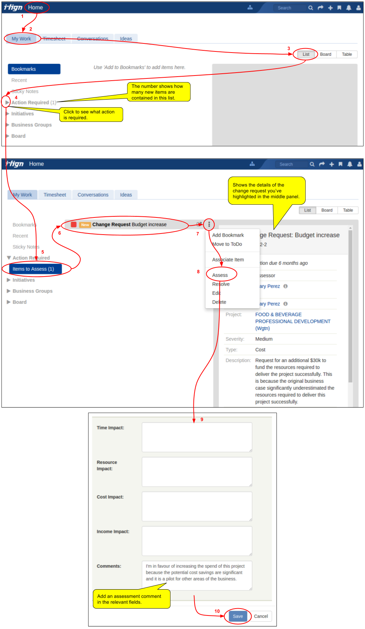Click info icon beside Perez directly under Assessor
The height and width of the screenshot is (629, 365).
(286, 286)
